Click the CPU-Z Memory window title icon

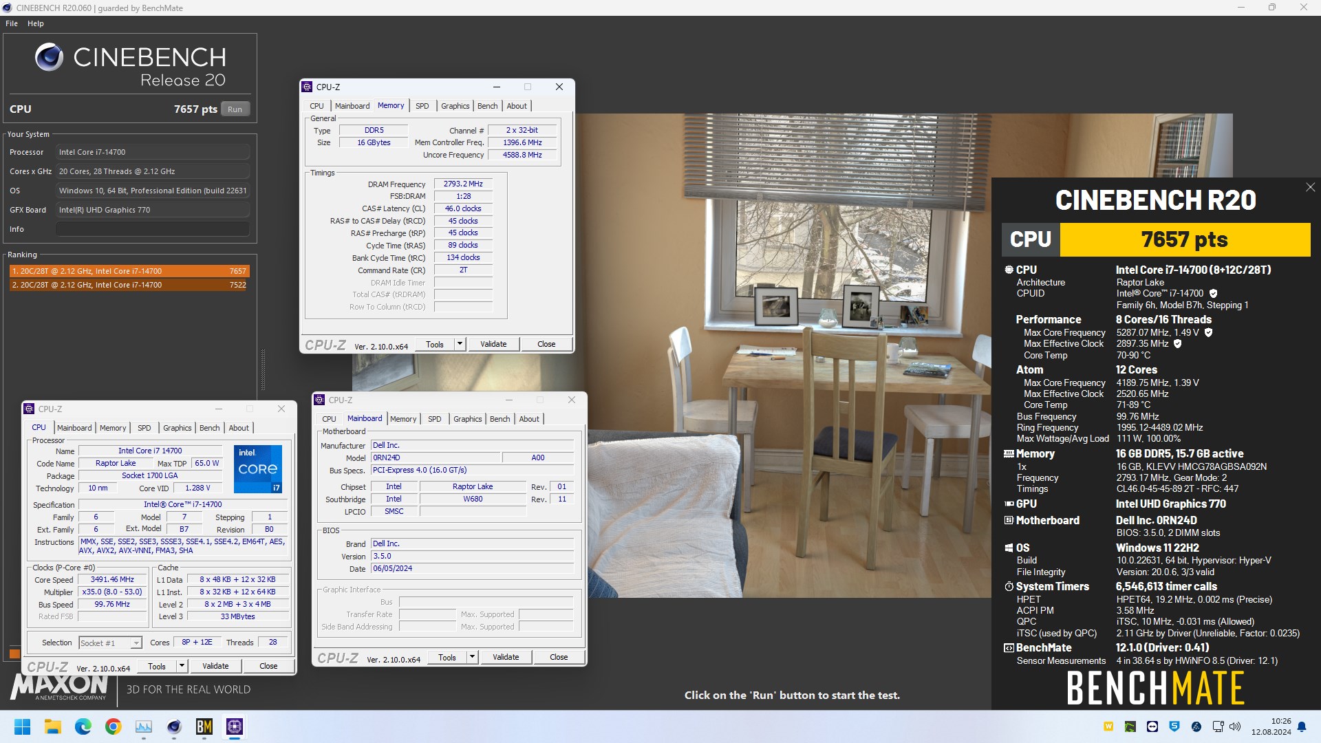coord(308,87)
